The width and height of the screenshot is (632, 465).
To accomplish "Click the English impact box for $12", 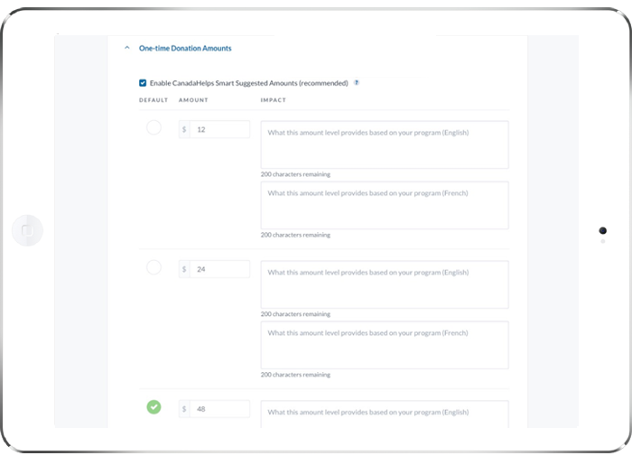I will 385,144.
